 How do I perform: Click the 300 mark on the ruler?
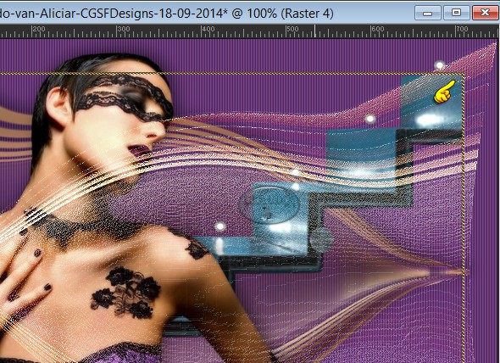click(x=124, y=29)
